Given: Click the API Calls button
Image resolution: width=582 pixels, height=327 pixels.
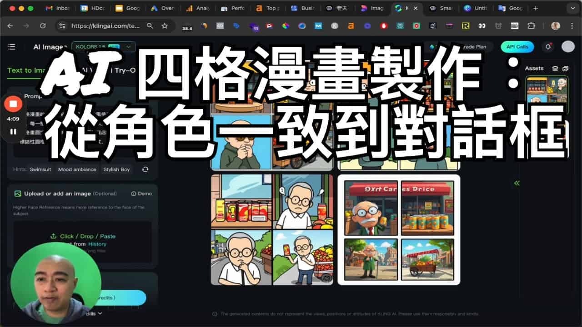Looking at the screenshot, I should (x=517, y=47).
